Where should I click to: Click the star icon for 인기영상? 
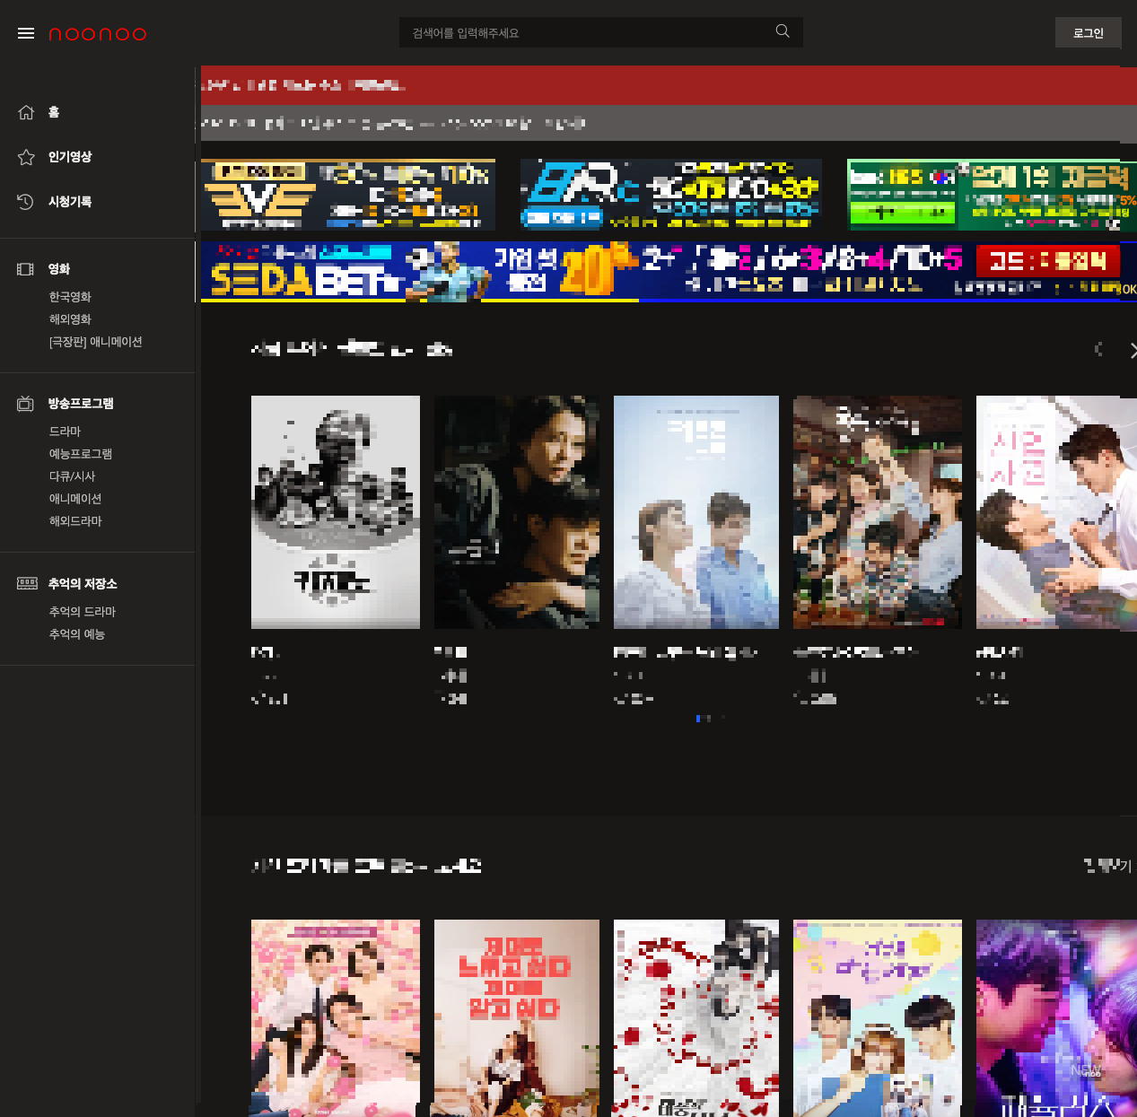26,157
